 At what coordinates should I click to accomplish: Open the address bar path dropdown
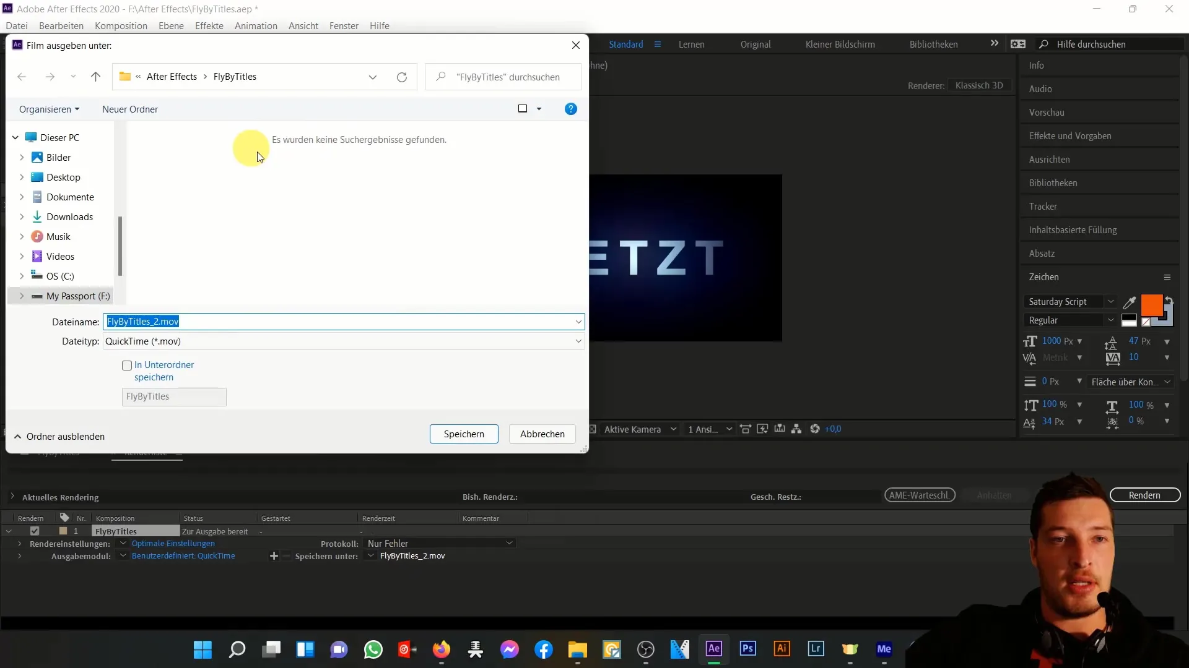(373, 77)
